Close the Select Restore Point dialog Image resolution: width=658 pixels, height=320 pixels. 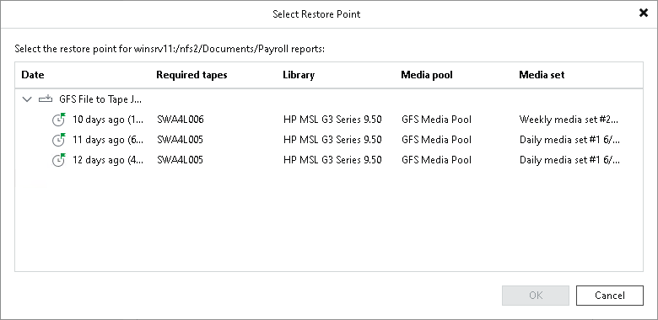[x=644, y=13]
